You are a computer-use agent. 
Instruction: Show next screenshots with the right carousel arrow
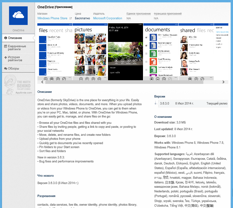click(223, 82)
